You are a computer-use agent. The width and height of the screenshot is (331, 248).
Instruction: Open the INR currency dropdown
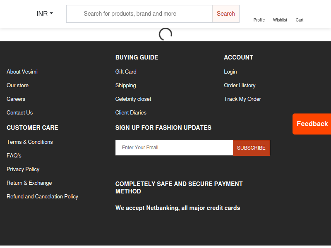click(45, 14)
